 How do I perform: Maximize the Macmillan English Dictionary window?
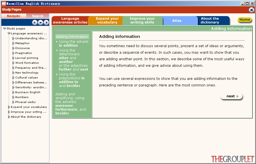click(x=247, y=4)
